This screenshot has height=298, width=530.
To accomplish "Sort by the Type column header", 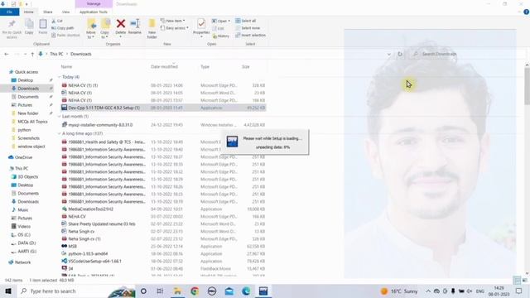I will click(205, 66).
